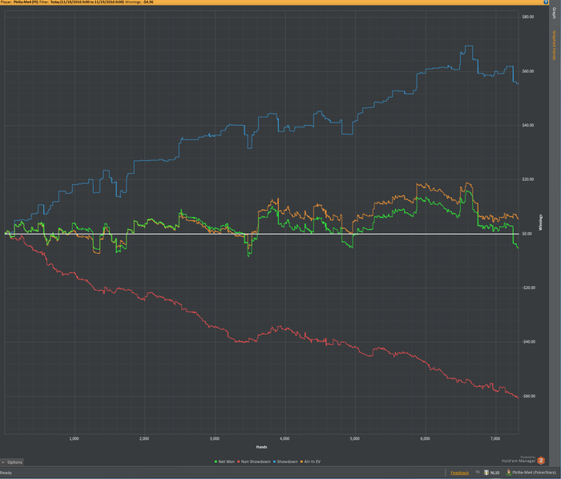Click the $40.00 axis label
The height and width of the screenshot is (479, 561).
(527, 125)
